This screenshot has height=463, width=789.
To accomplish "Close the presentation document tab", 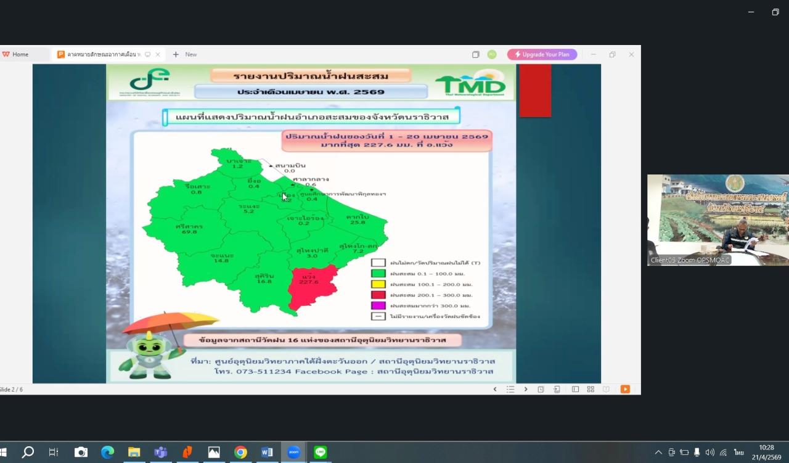I will 158,54.
